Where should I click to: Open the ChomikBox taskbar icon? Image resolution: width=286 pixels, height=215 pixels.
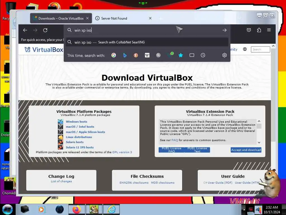(x=94, y=209)
